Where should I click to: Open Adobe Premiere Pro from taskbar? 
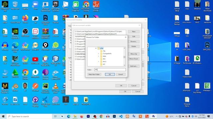pos(88,116)
